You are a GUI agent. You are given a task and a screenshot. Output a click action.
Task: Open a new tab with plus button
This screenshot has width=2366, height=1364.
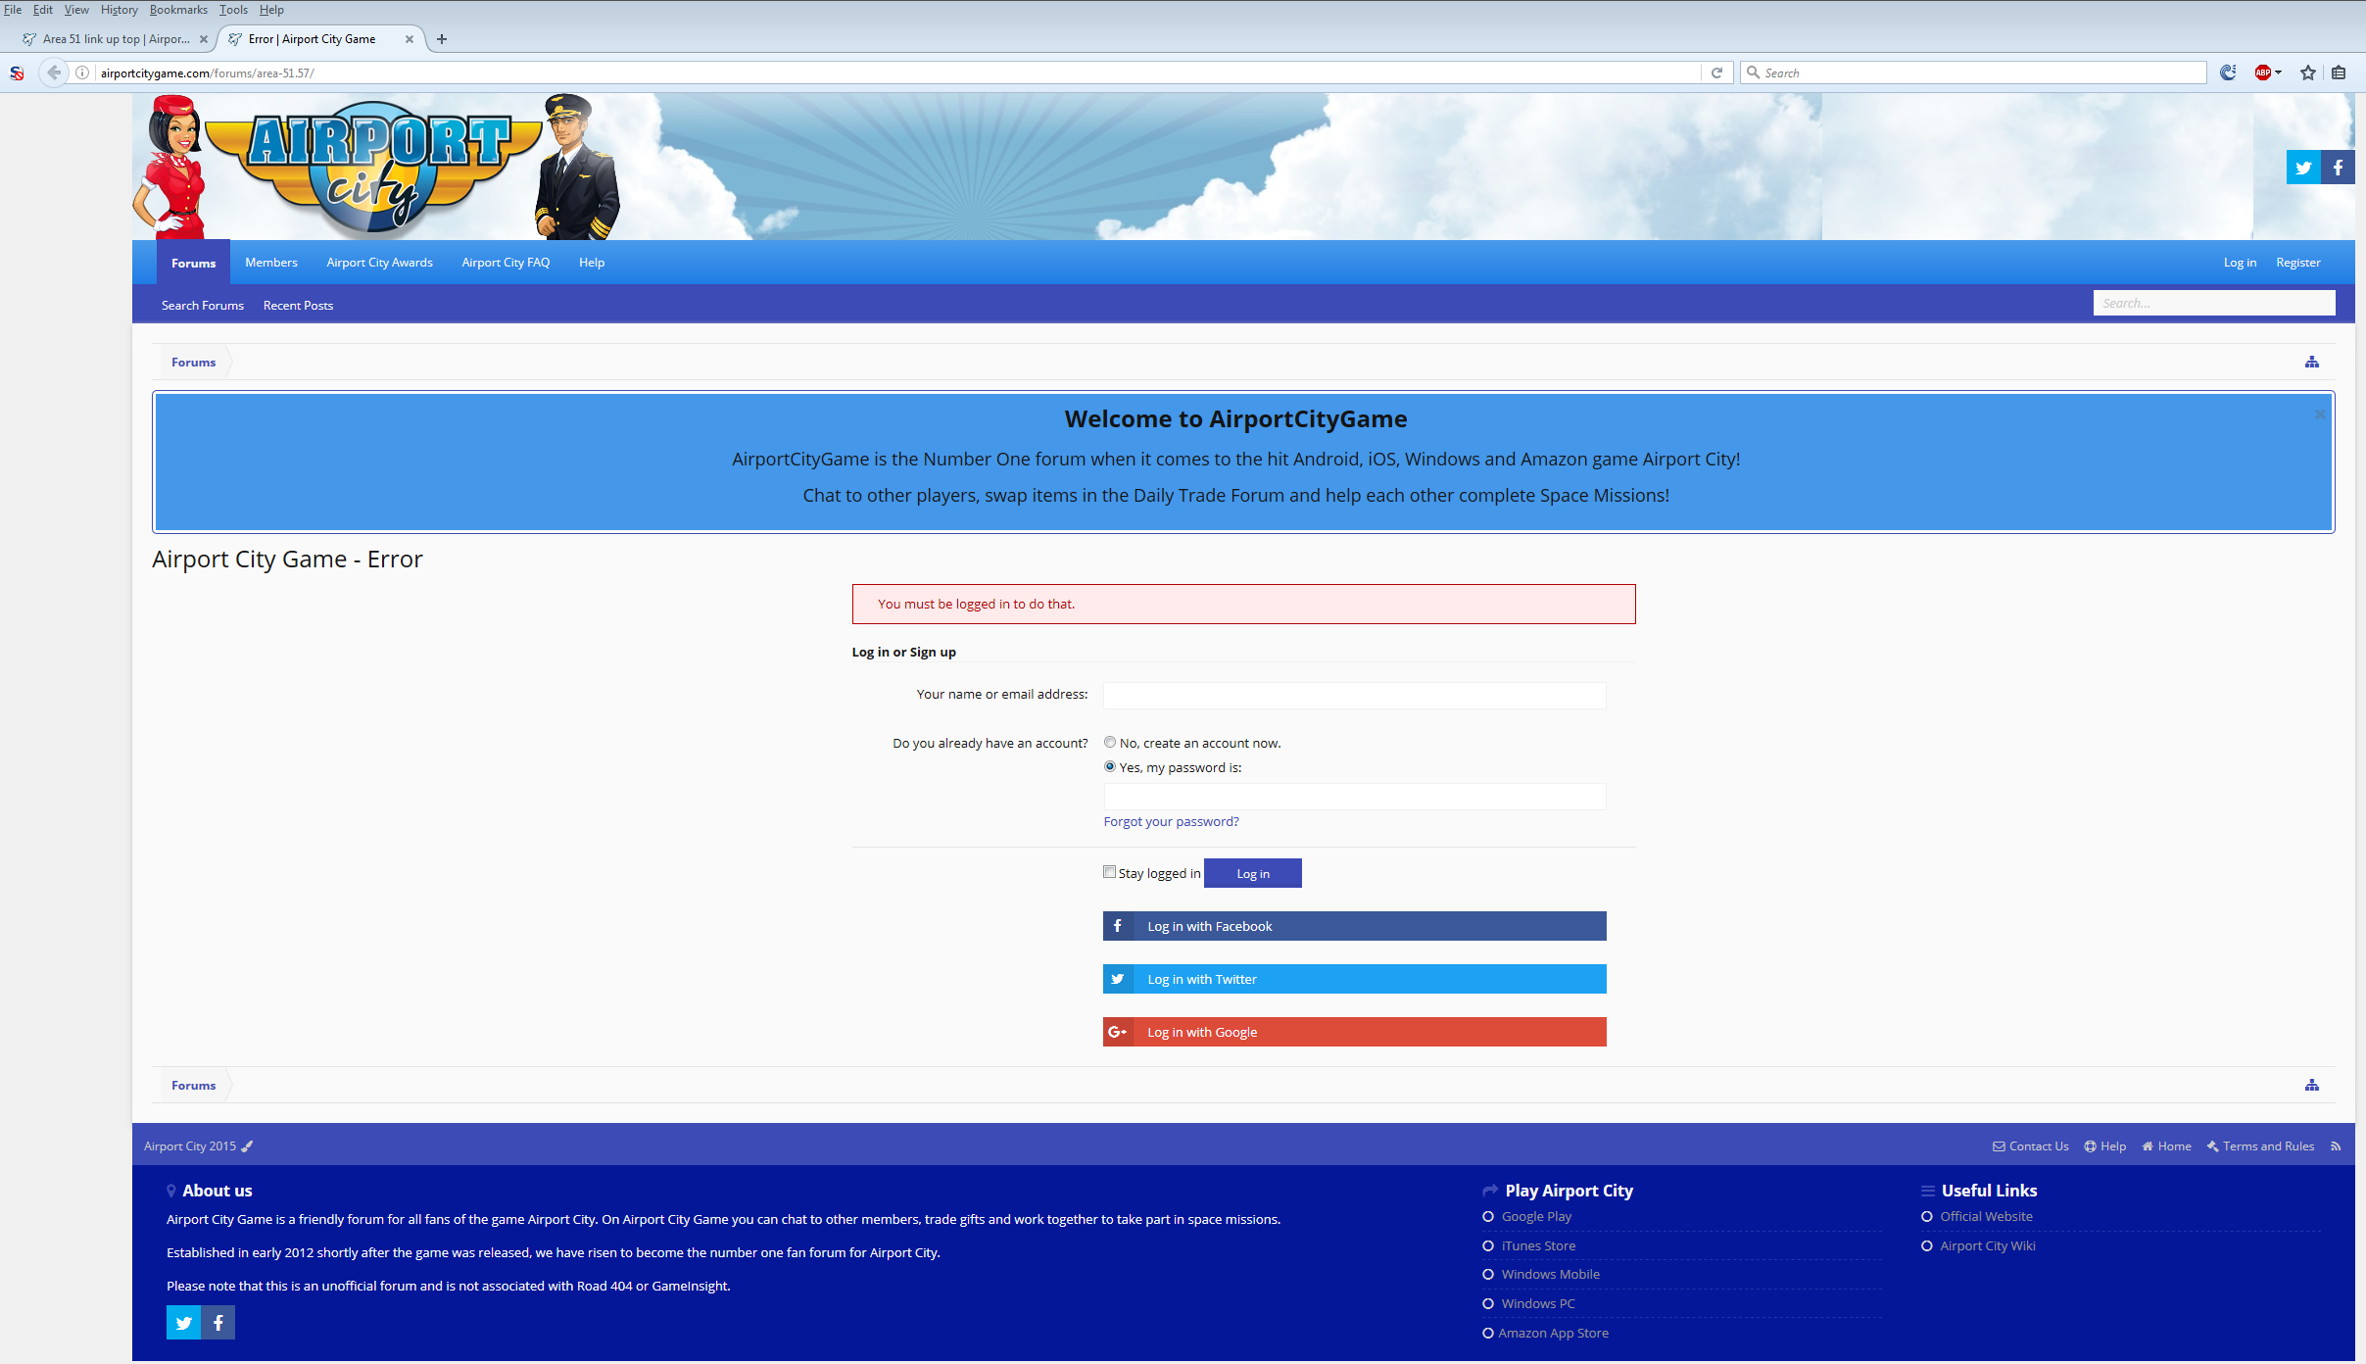tap(442, 39)
